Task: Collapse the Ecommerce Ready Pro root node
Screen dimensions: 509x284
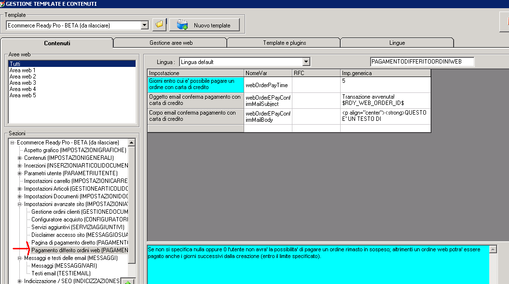Action: 13,142
